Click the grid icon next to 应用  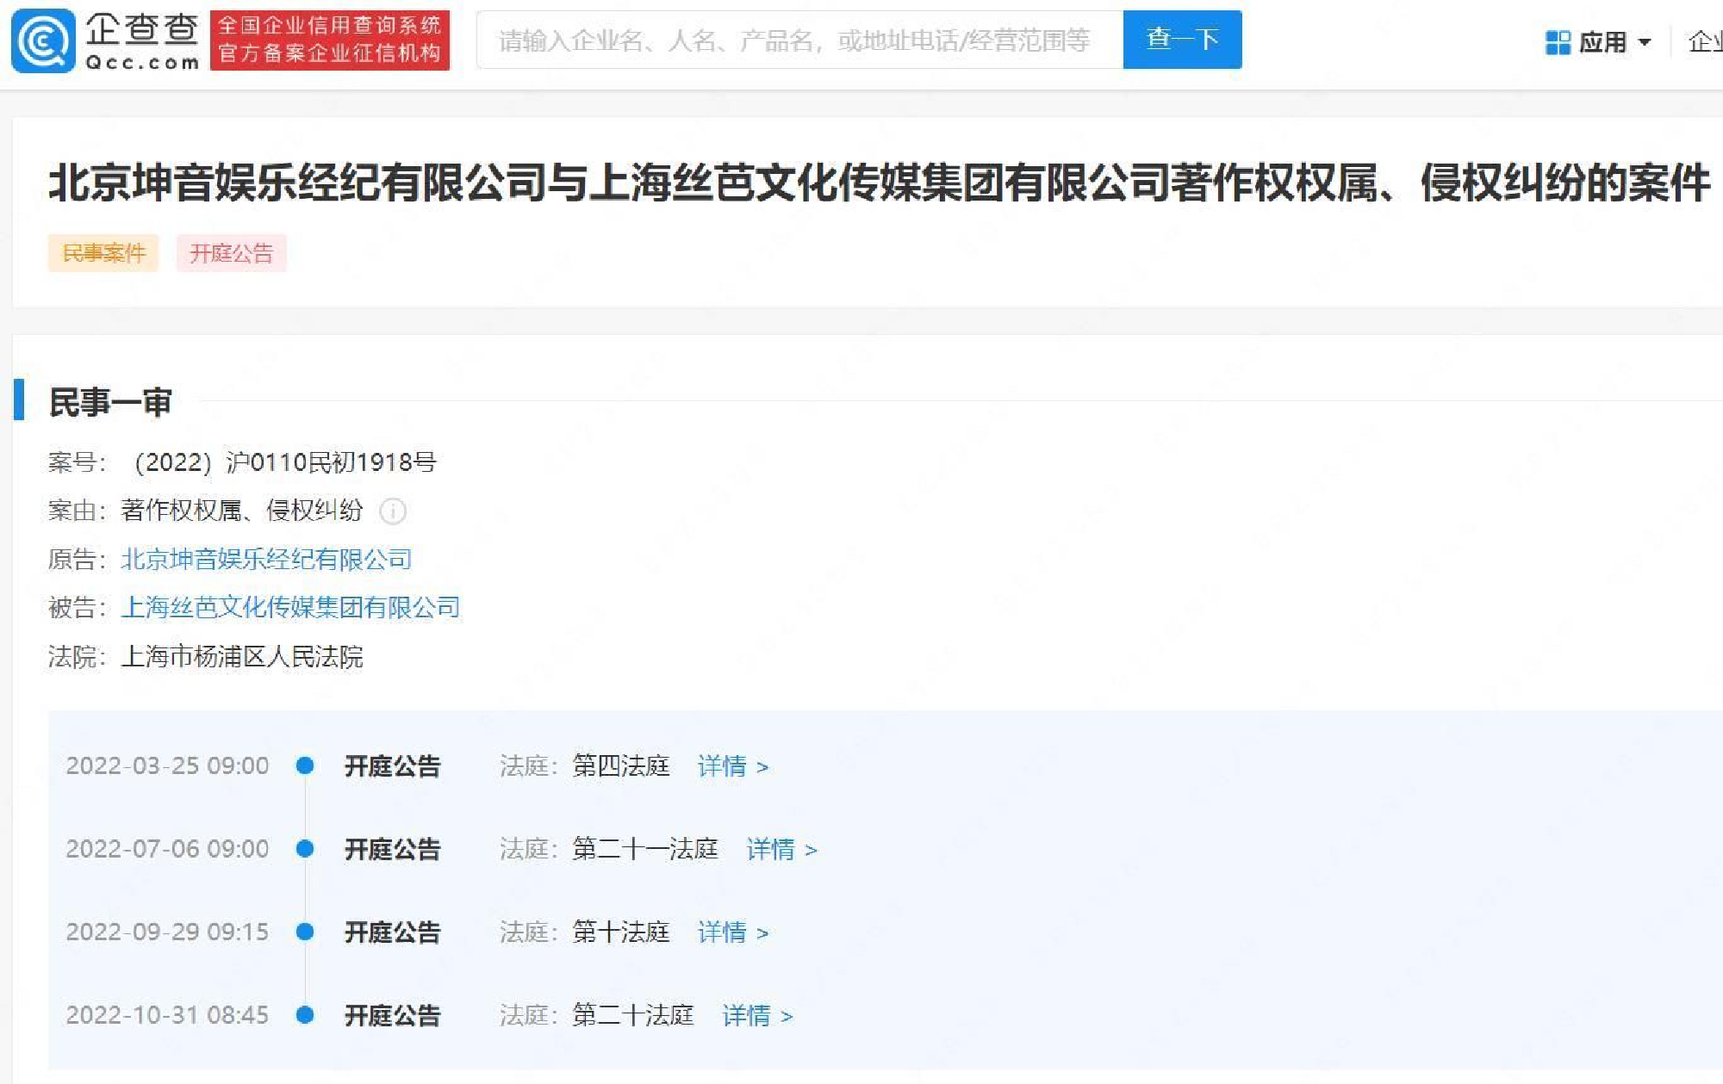tap(1558, 42)
